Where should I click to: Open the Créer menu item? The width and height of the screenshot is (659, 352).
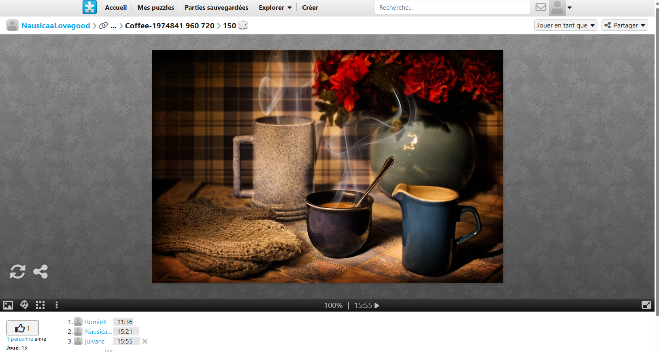pos(310,7)
